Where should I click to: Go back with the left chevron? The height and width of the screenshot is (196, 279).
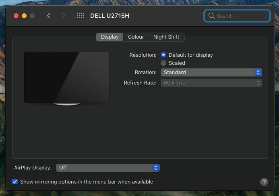[x=49, y=16]
